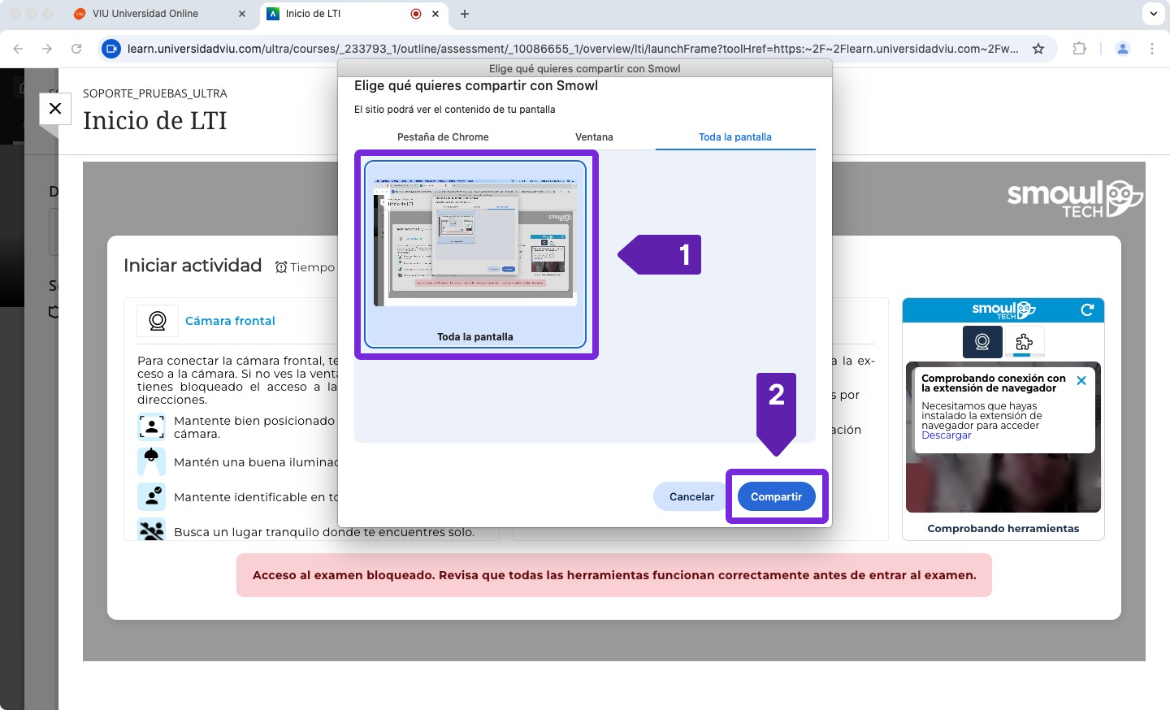The height and width of the screenshot is (710, 1170).
Task: Click the Smowl refresh icon
Action: (x=1087, y=310)
